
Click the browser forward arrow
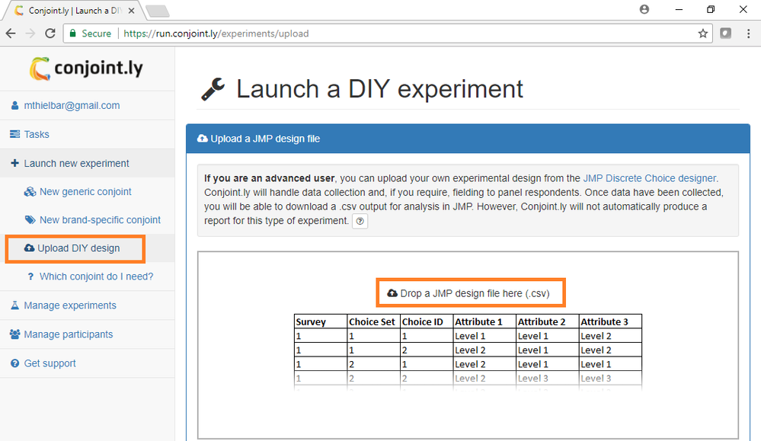[30, 34]
